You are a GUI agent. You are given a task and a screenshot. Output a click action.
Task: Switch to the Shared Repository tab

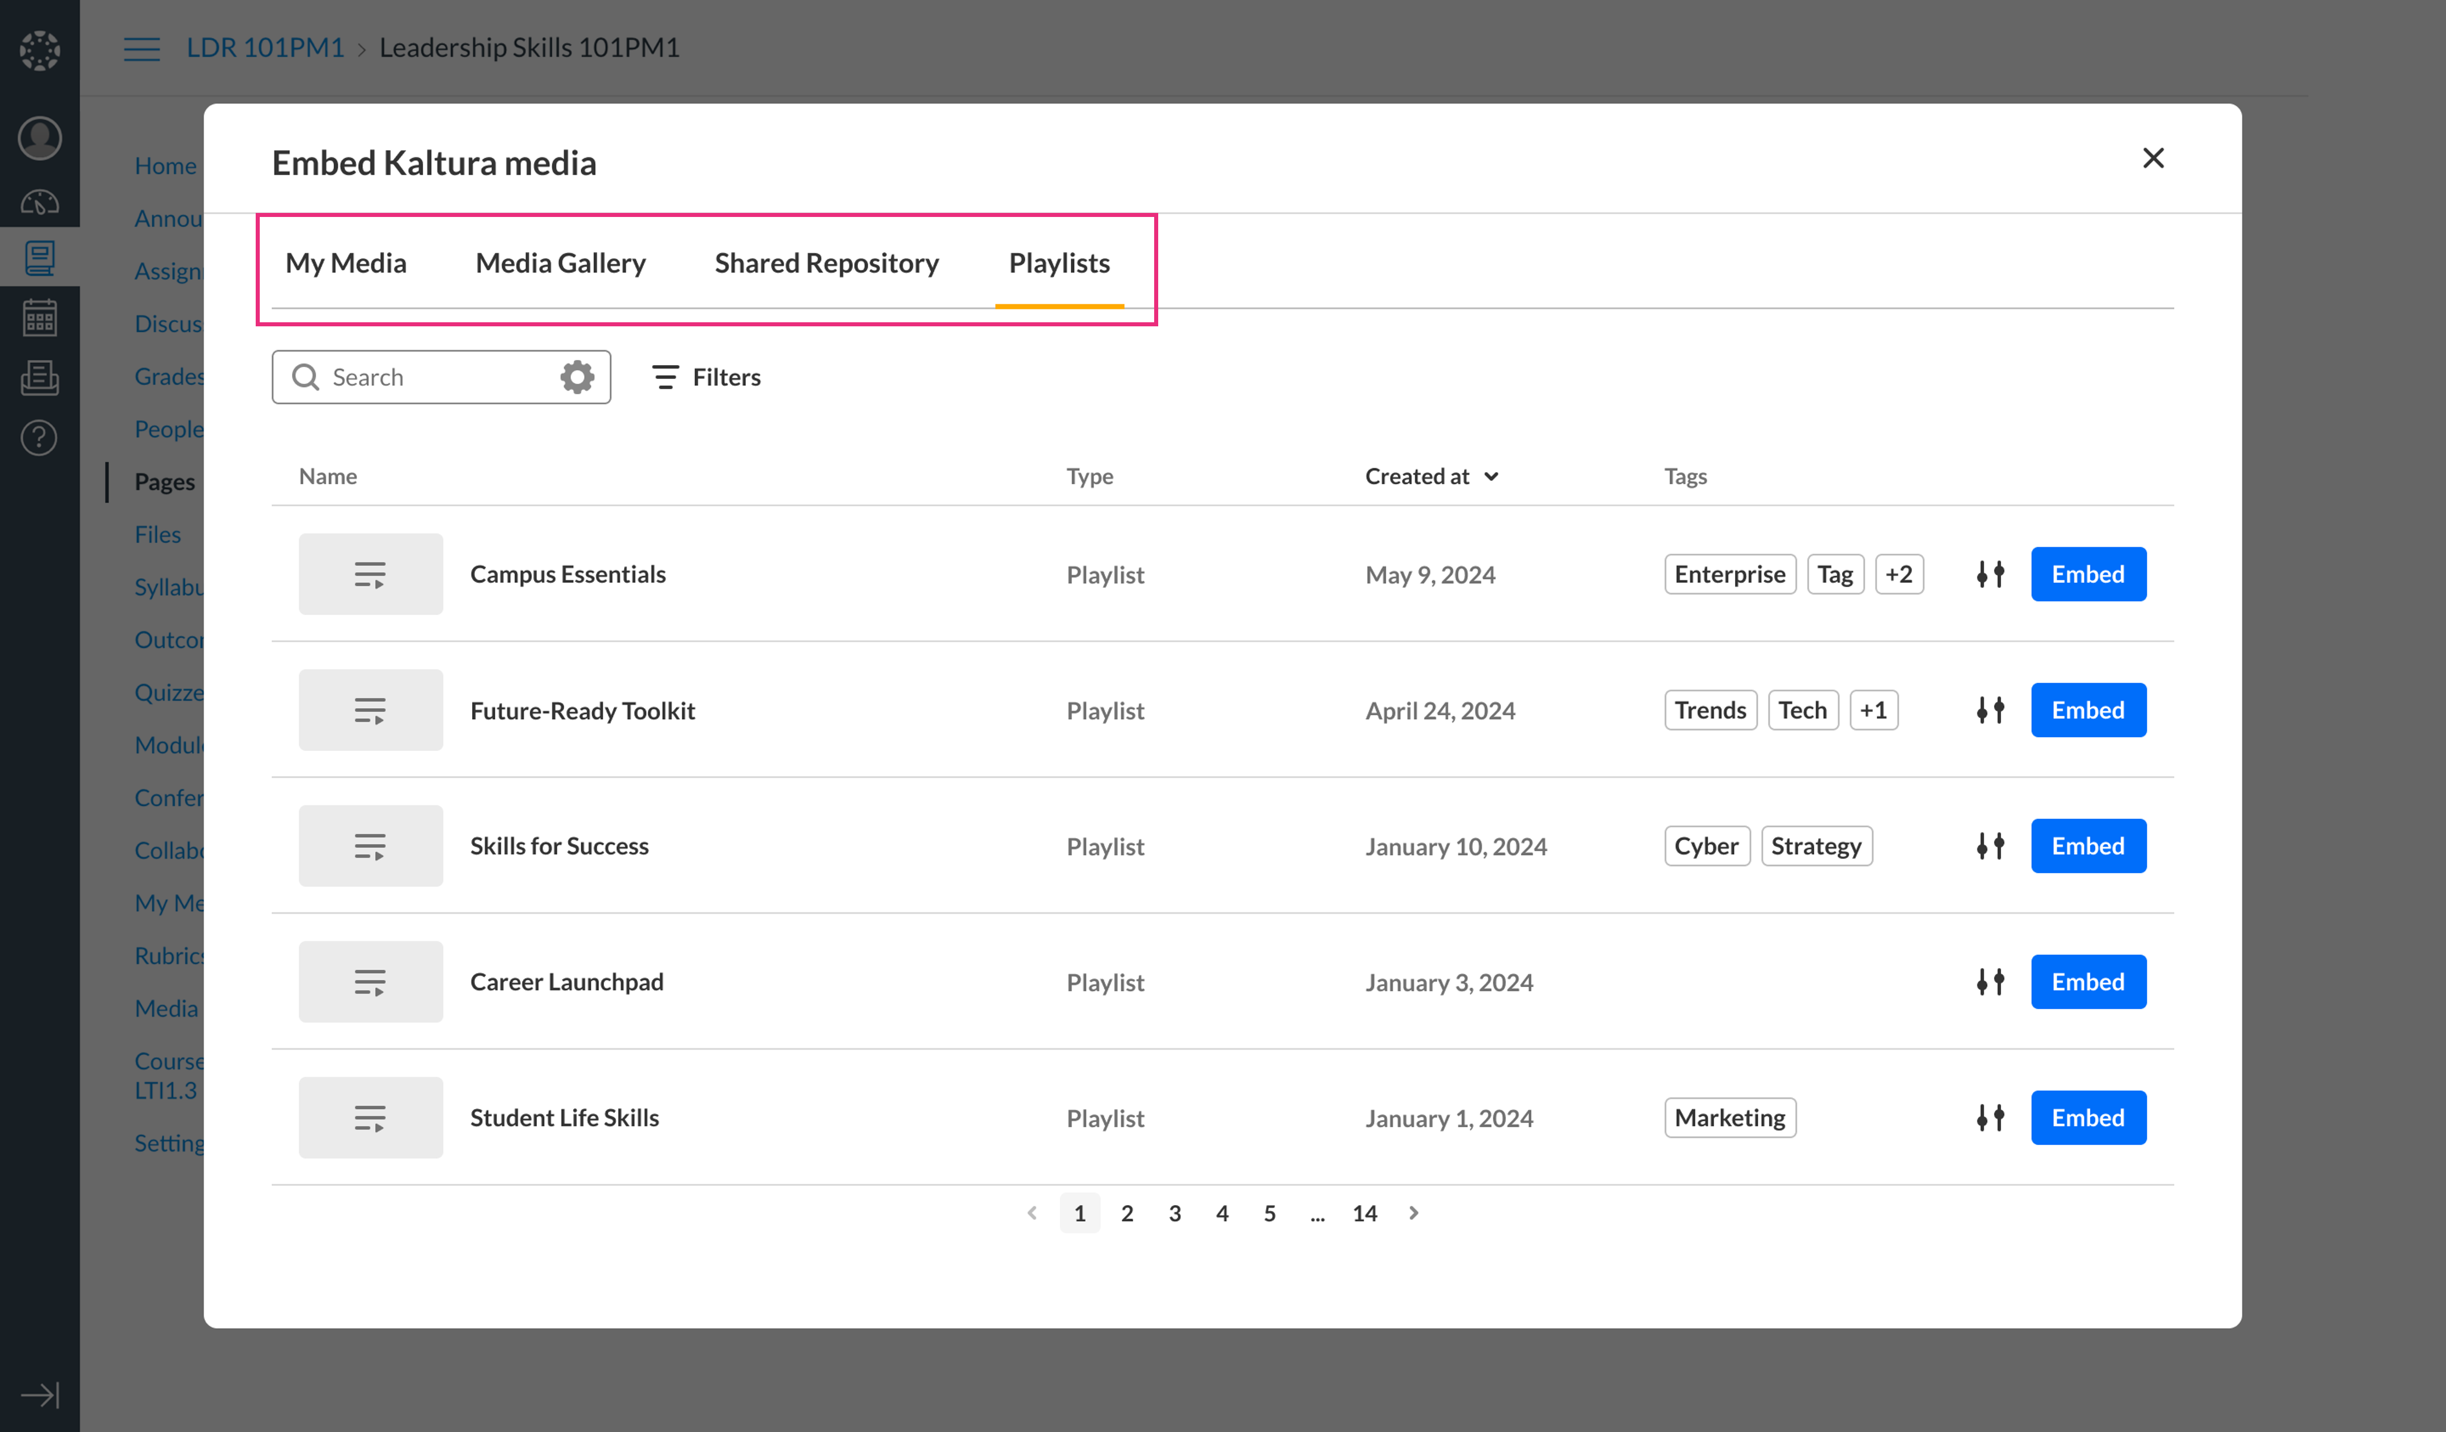pos(826,263)
